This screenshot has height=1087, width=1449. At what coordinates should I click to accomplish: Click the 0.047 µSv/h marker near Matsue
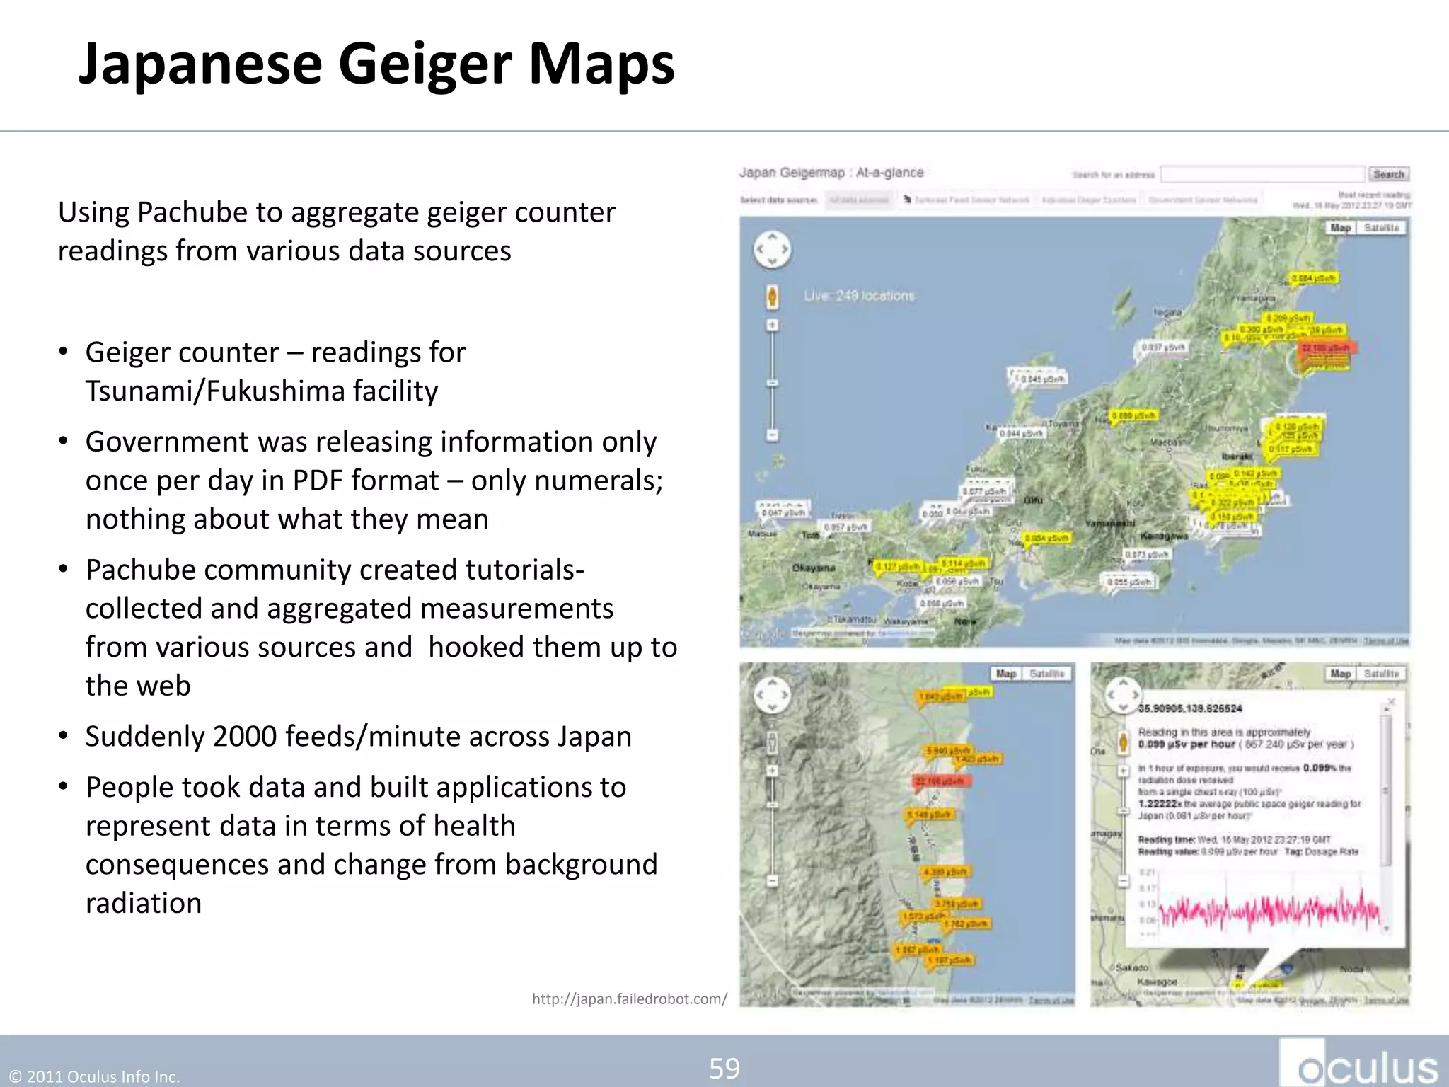click(x=784, y=512)
